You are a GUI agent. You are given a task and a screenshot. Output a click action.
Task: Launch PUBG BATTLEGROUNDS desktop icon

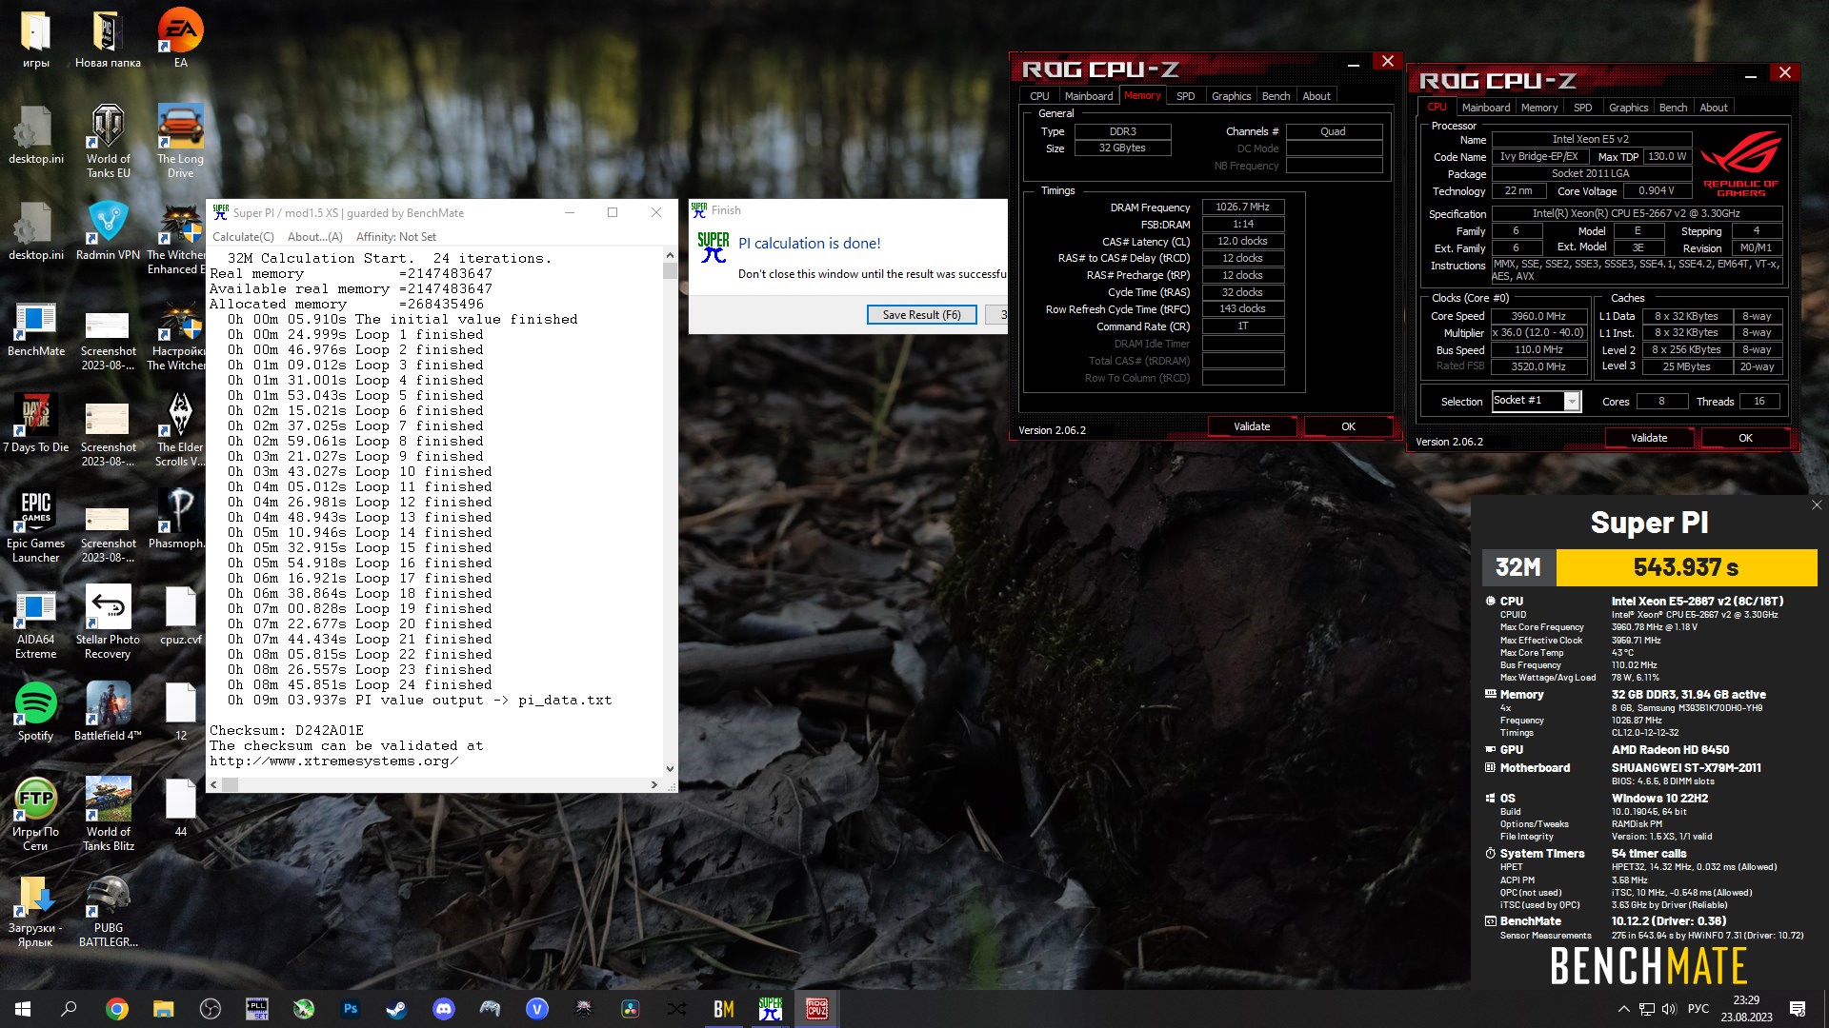[108, 912]
